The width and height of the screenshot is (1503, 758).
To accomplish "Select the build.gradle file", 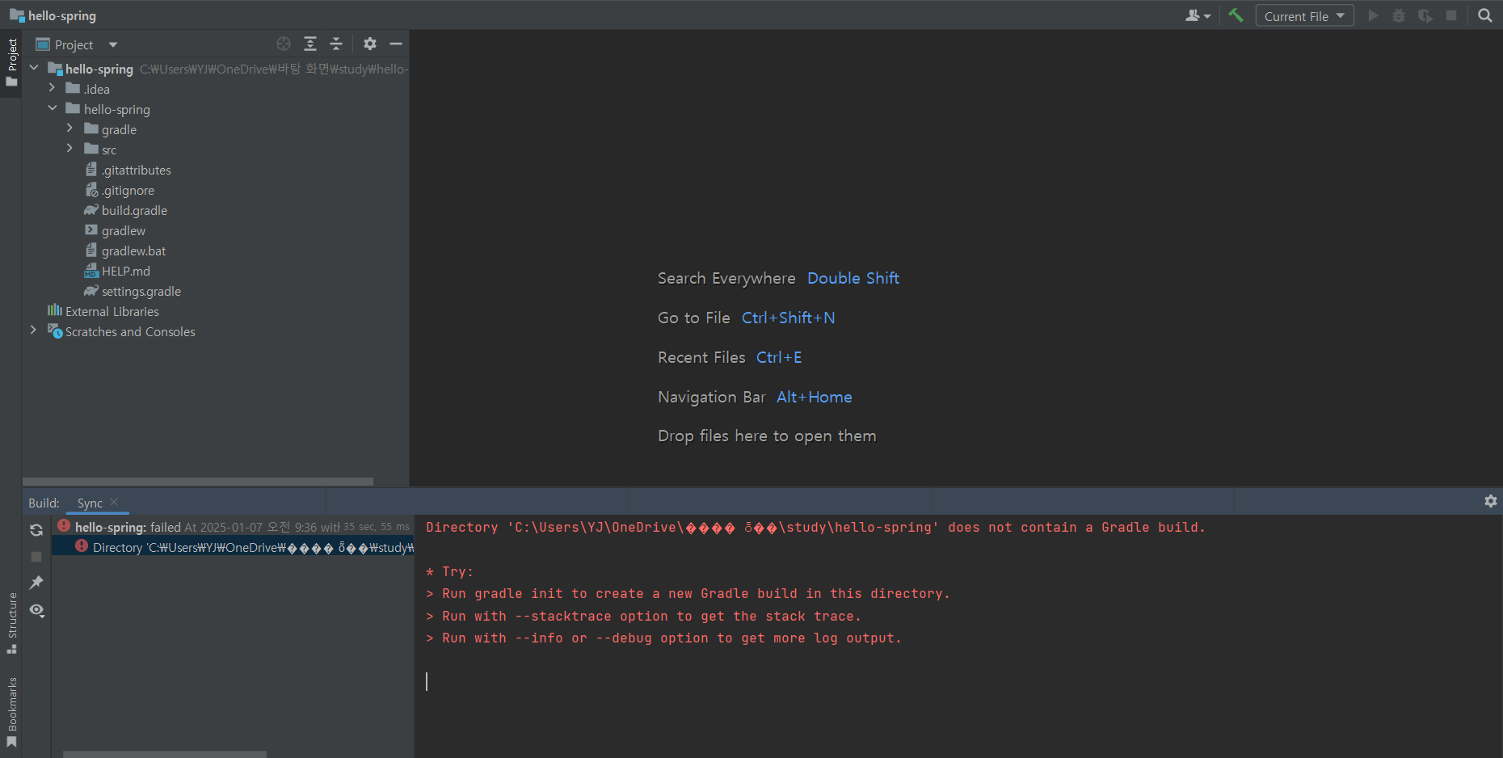I will [x=134, y=210].
